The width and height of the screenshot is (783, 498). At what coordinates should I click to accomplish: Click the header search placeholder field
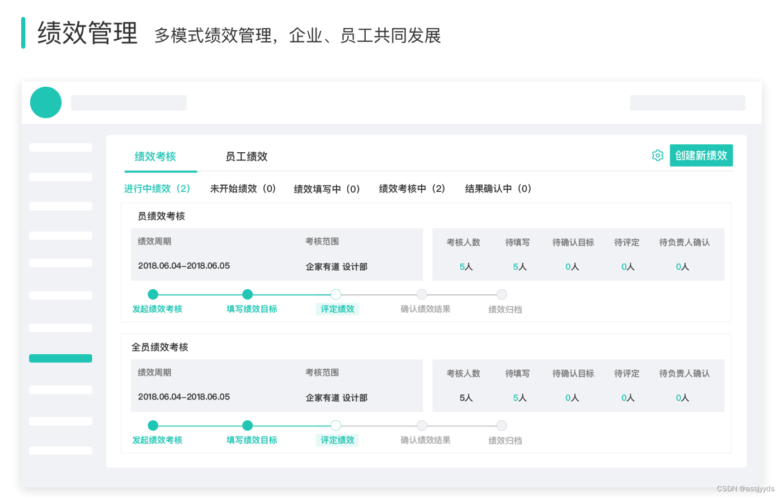(687, 103)
